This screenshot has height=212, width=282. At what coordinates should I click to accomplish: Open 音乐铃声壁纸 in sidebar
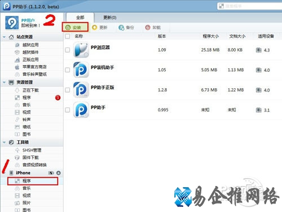coord(34,74)
